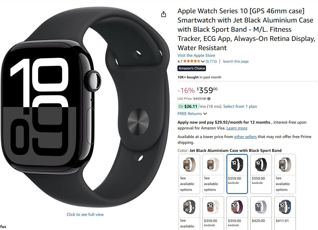Click the star rating icons
Screen dimensions: 318x230
[192, 61]
